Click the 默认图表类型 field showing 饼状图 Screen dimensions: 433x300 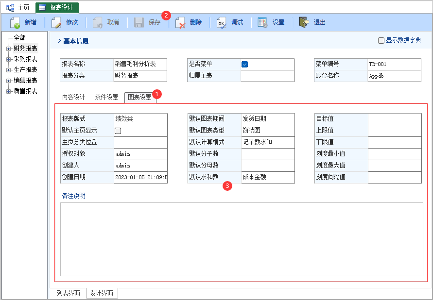(x=268, y=131)
